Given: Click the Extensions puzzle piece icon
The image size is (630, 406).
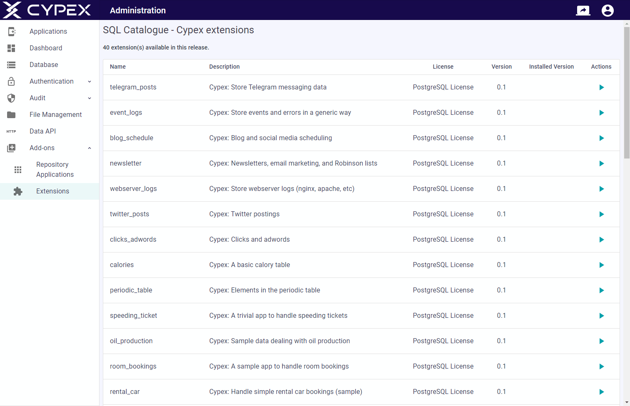Looking at the screenshot, I should point(18,191).
